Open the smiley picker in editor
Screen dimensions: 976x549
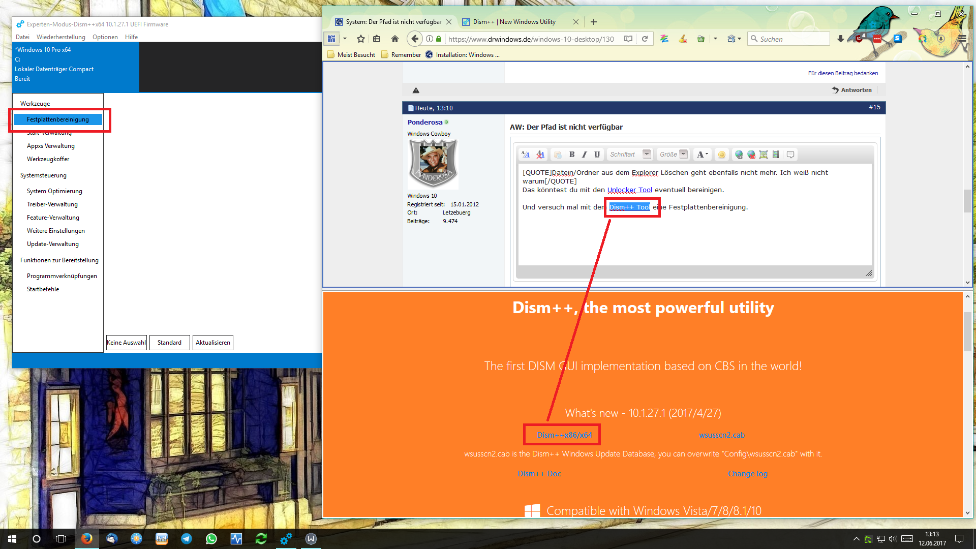coord(721,155)
